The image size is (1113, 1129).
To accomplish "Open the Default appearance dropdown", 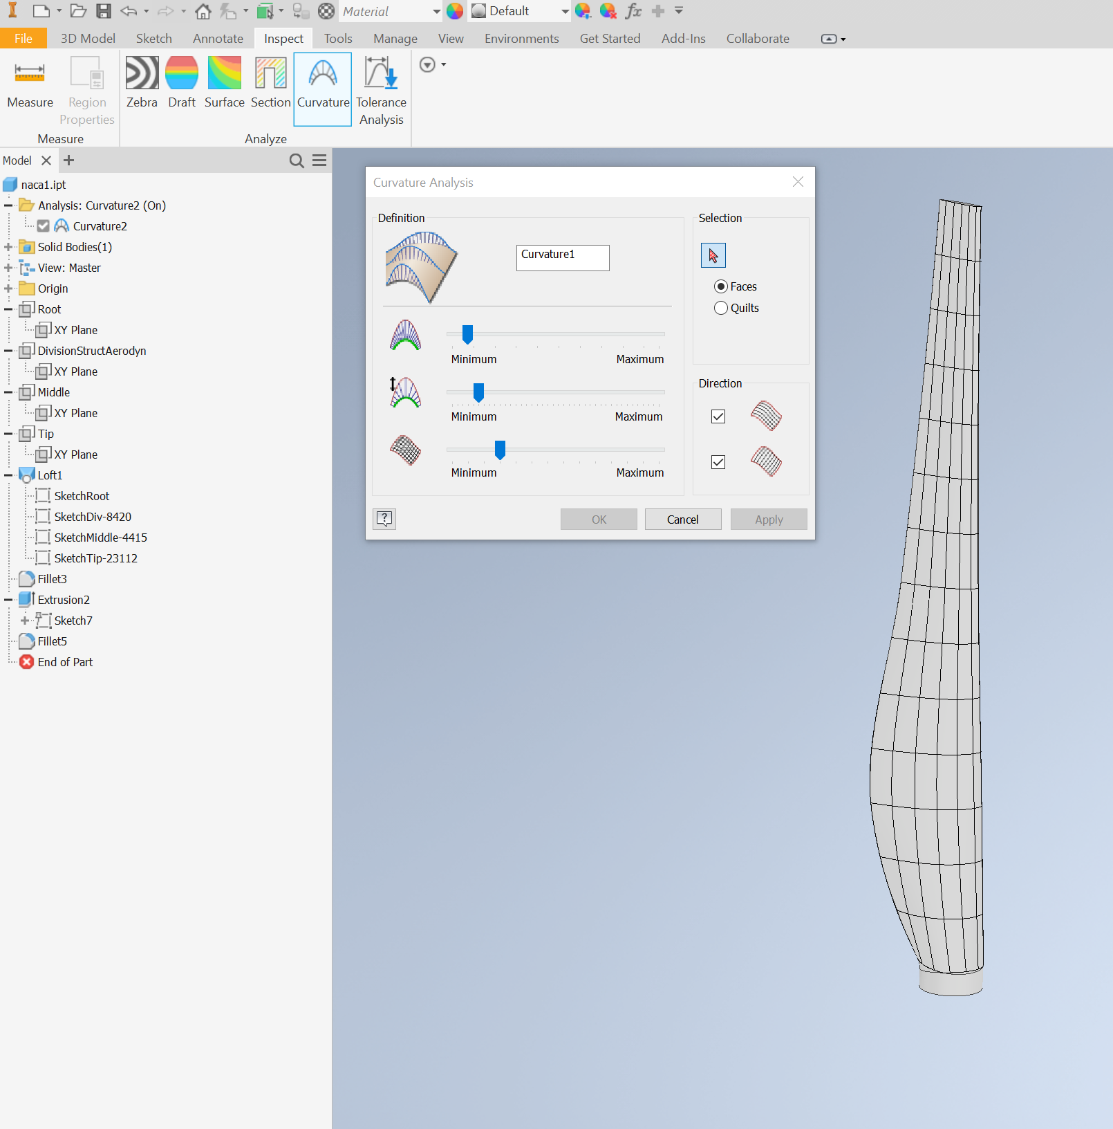I will pos(565,11).
